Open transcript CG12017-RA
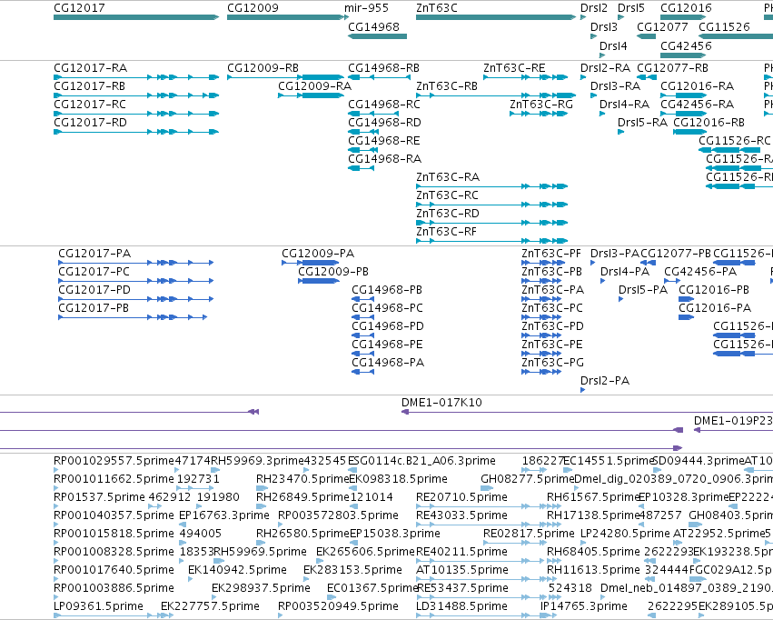The width and height of the screenshot is (773, 620). (90, 67)
